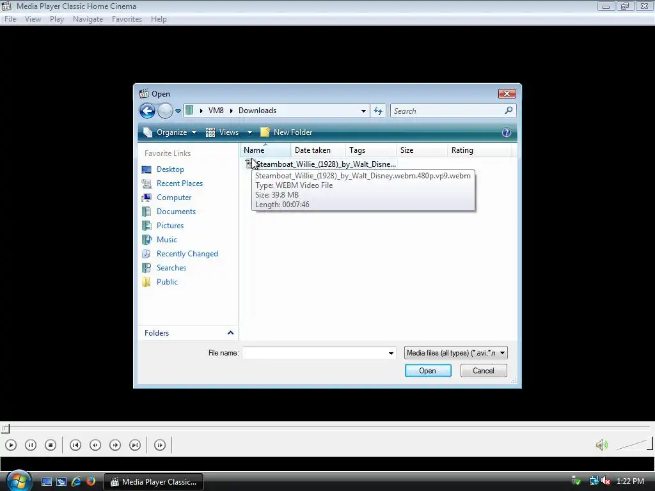Screen dimensions: 655x491
Task: Expand the address bar history dropdown
Action: click(x=363, y=111)
